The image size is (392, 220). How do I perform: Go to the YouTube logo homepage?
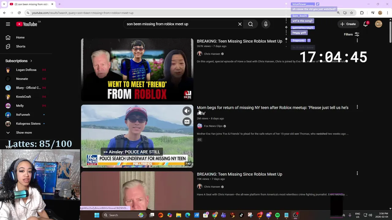point(27,24)
